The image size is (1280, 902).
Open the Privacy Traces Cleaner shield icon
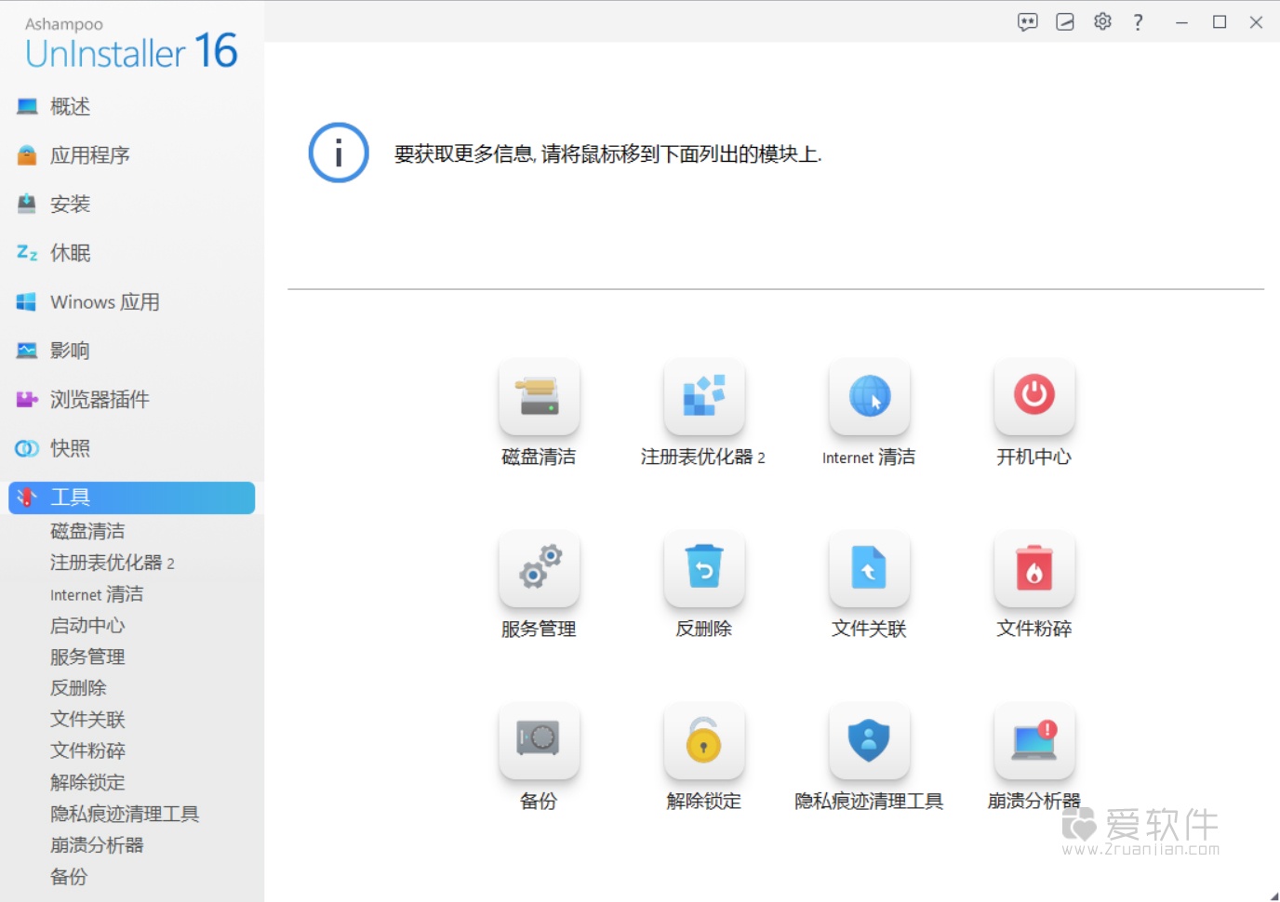[868, 741]
